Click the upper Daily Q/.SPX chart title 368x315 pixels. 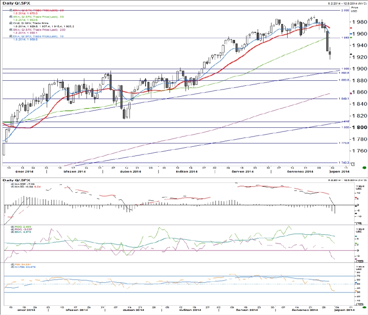(x=17, y=3)
